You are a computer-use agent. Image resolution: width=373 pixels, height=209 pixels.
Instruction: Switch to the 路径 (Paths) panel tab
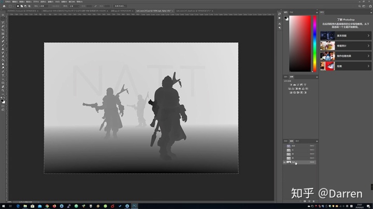pos(297,141)
